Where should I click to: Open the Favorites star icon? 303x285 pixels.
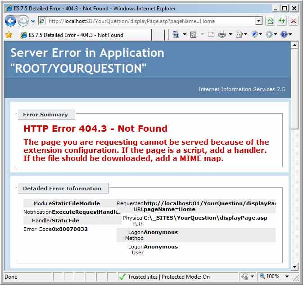[x=9, y=35]
